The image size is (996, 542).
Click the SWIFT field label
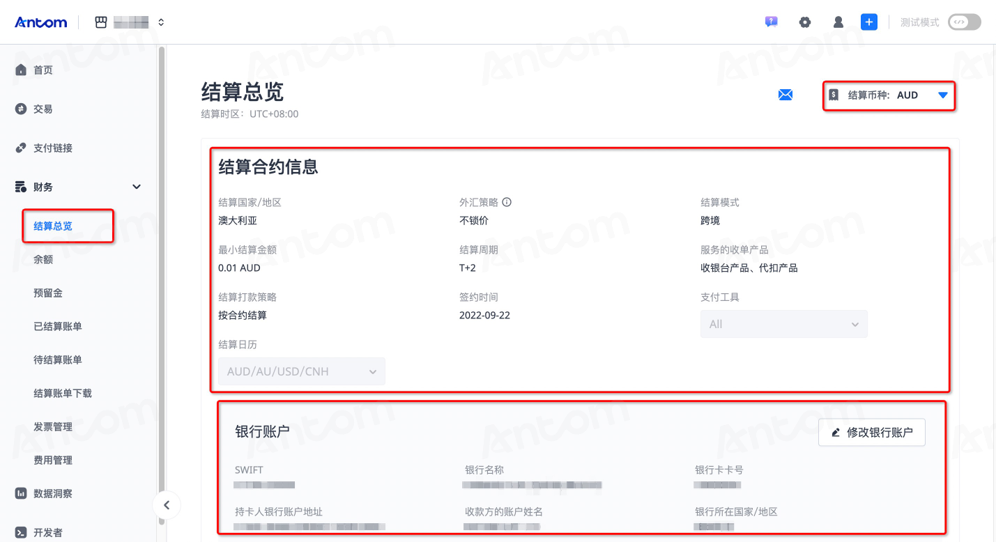[249, 470]
